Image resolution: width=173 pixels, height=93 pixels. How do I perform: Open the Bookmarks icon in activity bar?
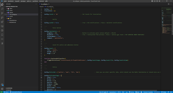point(2,35)
